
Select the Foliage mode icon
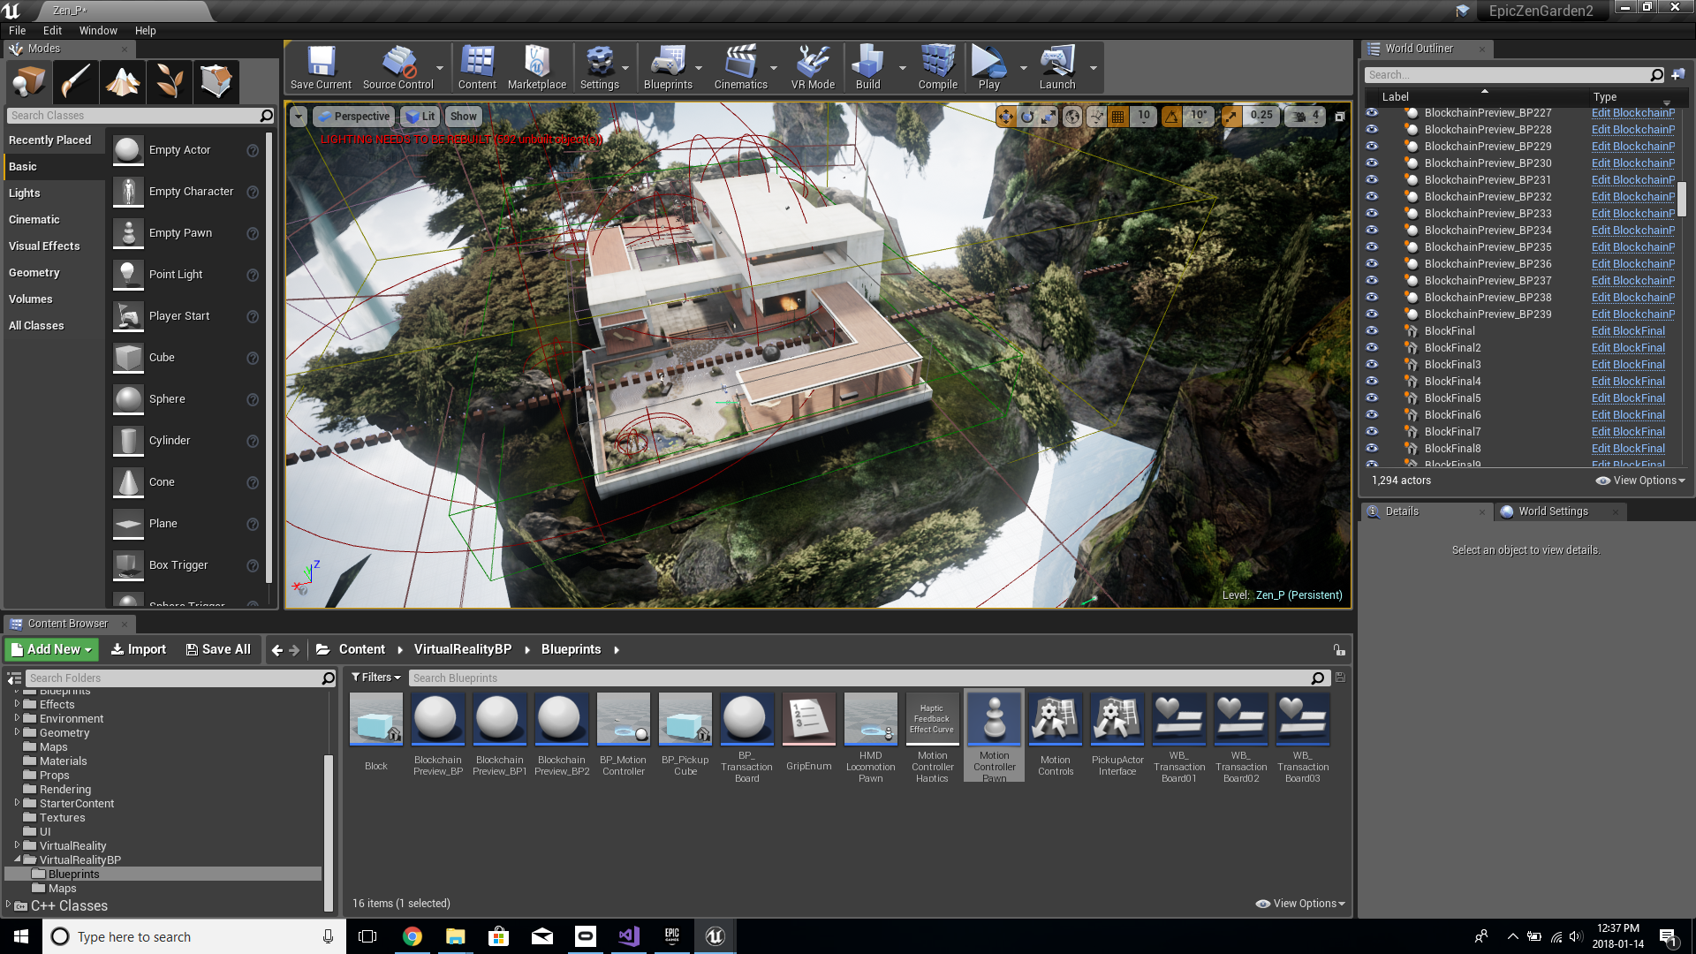[x=170, y=81]
